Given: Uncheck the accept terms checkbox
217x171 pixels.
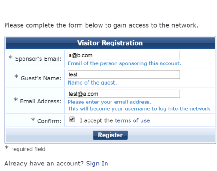Looking at the screenshot, I should coord(72,120).
